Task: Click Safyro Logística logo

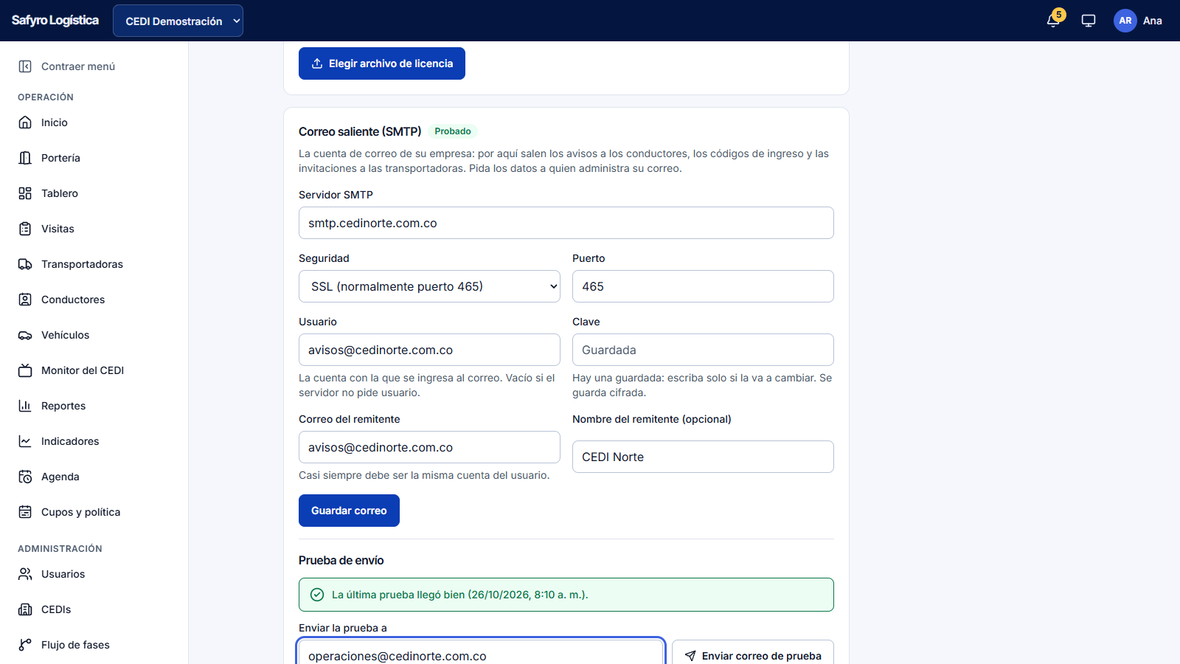Action: pos(55,21)
